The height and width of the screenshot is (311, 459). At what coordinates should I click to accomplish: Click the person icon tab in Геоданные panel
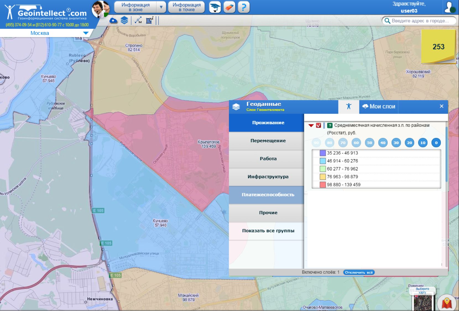click(349, 107)
